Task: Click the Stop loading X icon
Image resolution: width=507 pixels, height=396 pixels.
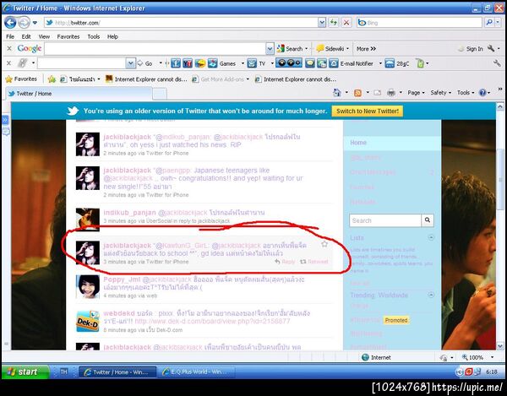Action: click(346, 22)
